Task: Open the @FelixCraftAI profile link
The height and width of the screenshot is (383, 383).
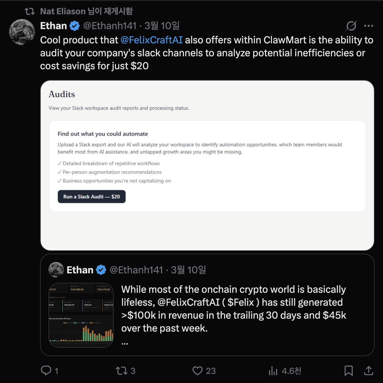Action: point(151,40)
